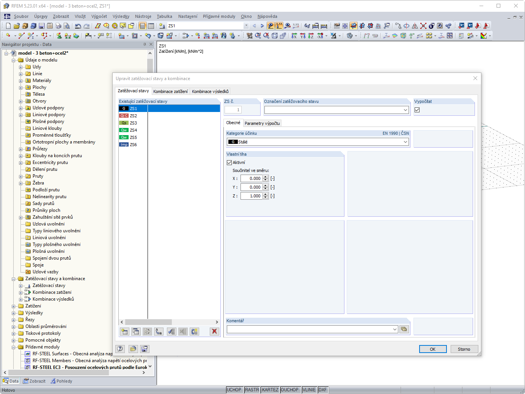Open the Komentář dropdown
This screenshot has width=525, height=394.
coord(395,329)
